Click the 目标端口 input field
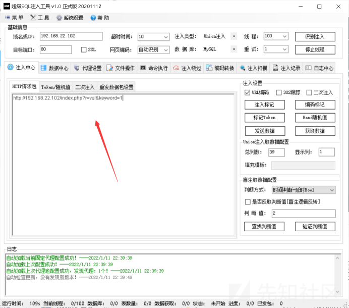The width and height of the screenshot is (349, 308). pos(56,49)
